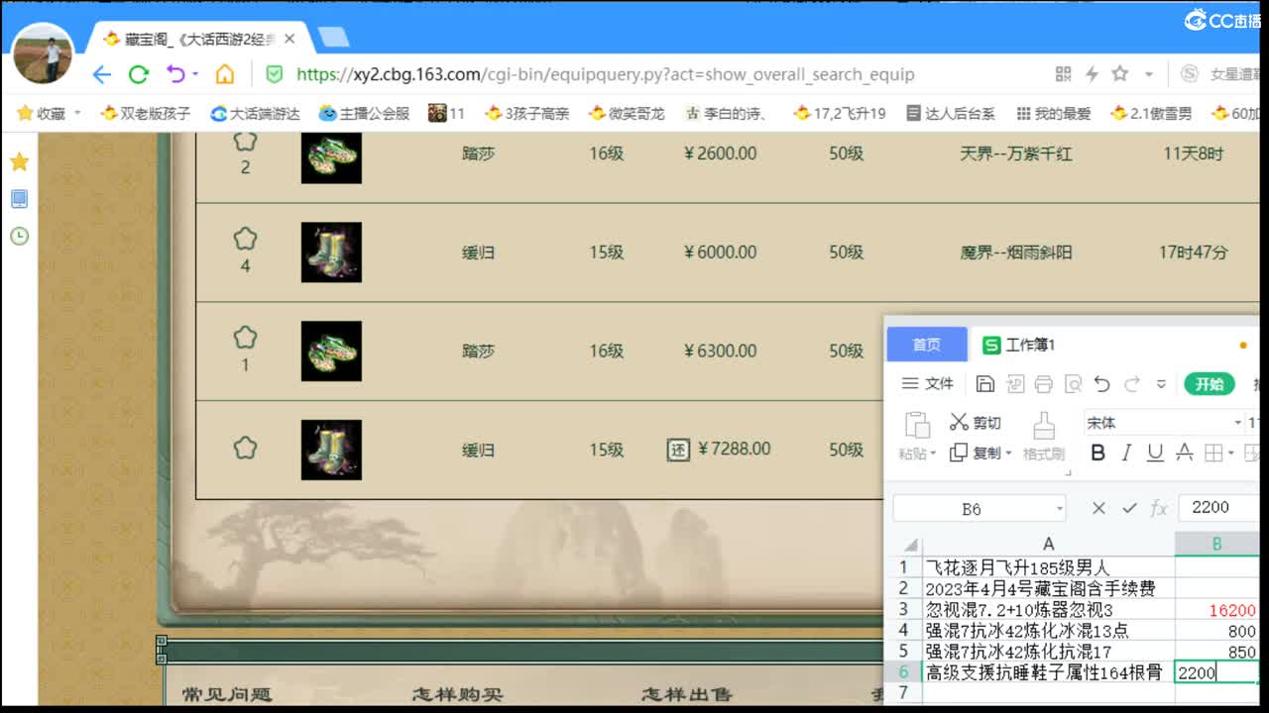Click the cell borders grid icon

[x=1213, y=453]
